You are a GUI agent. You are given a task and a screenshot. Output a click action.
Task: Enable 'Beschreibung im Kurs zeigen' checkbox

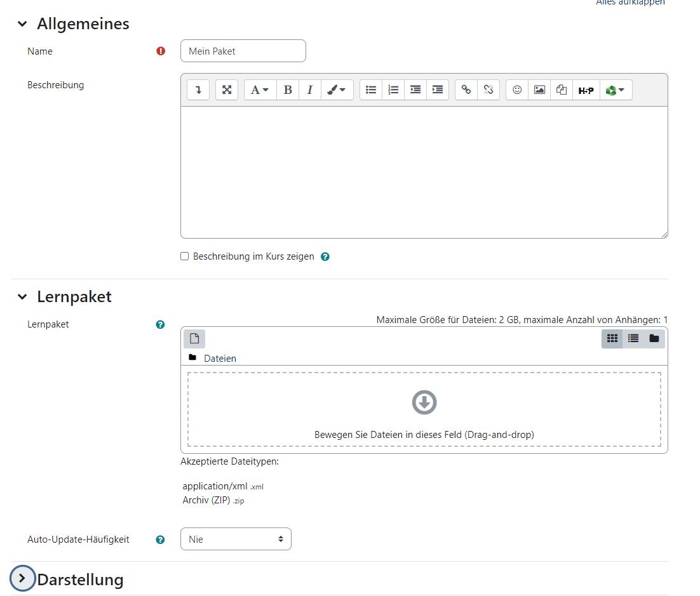coord(185,256)
